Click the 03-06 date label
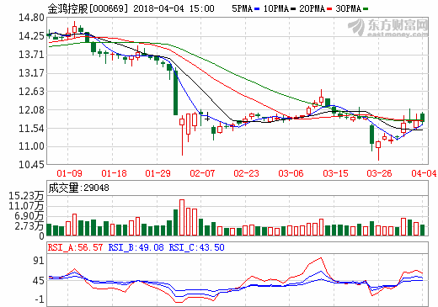Image resolution: width=438 pixels, height=307 pixels. pyautogui.click(x=291, y=173)
